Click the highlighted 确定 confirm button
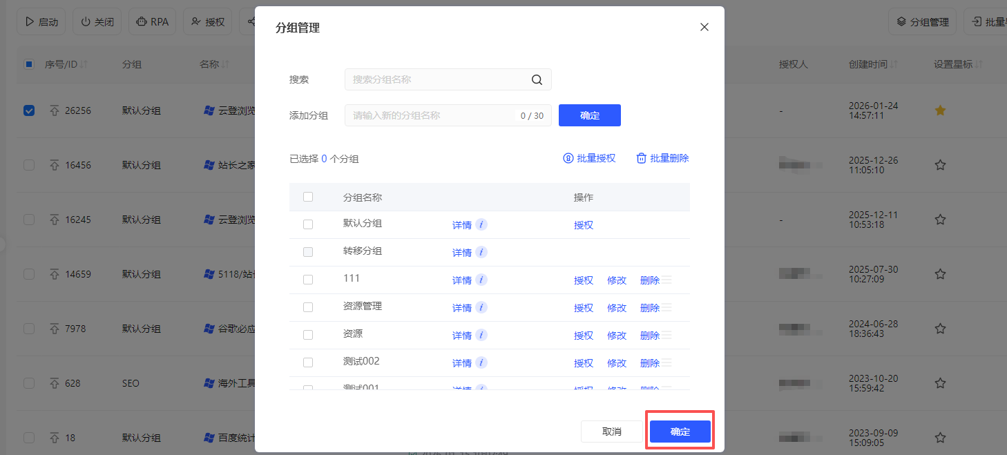This screenshot has height=455, width=1007. (679, 431)
